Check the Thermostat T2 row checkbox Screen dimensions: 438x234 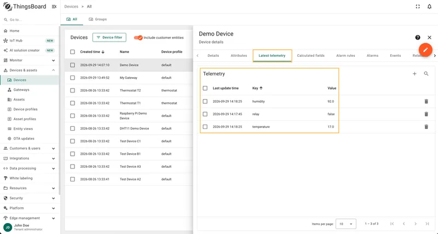point(73,90)
